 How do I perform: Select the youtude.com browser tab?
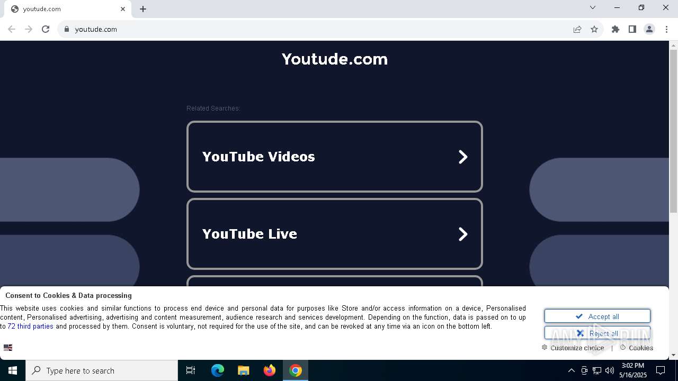pyautogui.click(x=68, y=9)
